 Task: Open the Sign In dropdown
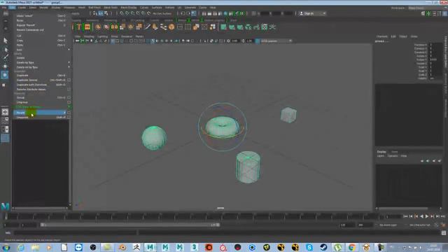tap(312, 13)
